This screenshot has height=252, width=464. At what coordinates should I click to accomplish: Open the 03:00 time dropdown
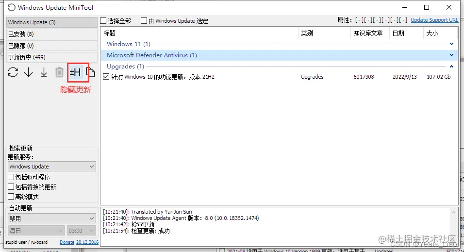(x=81, y=230)
